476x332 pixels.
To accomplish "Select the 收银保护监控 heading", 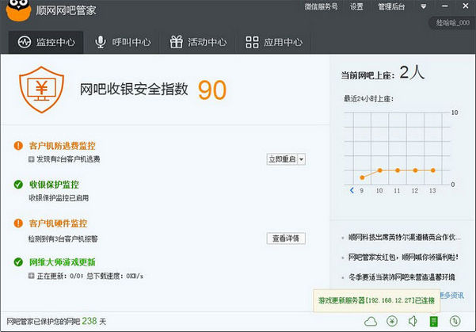I will tap(54, 185).
